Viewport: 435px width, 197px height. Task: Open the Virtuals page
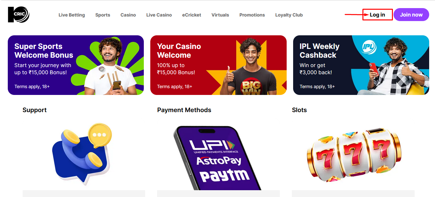(x=220, y=15)
